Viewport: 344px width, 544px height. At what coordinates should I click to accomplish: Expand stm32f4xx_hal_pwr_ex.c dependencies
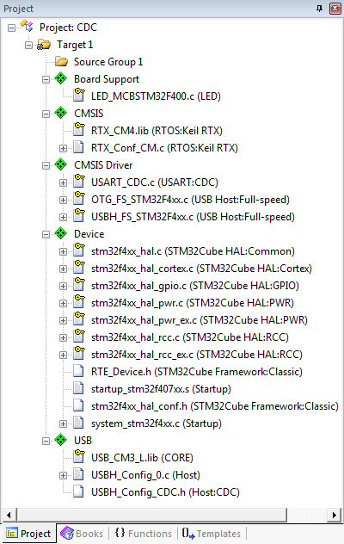tap(63, 320)
